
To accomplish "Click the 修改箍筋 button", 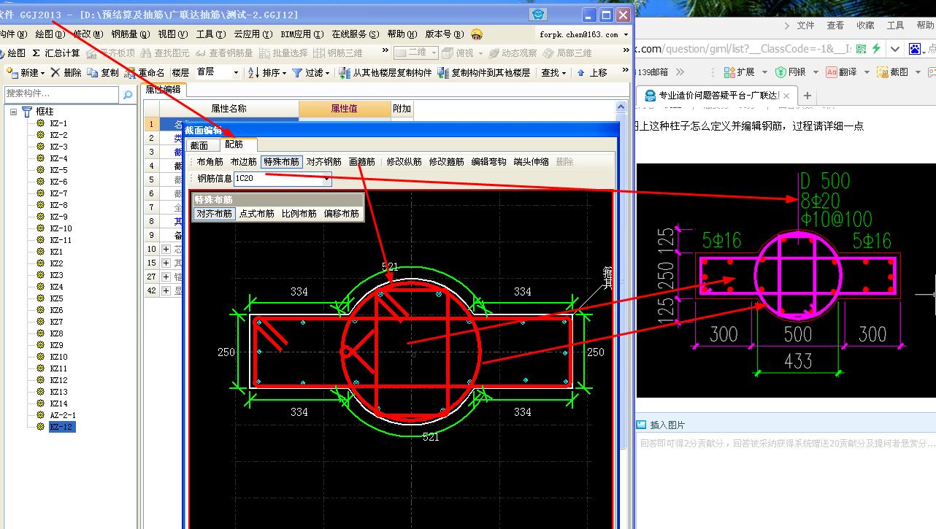I will (x=447, y=162).
